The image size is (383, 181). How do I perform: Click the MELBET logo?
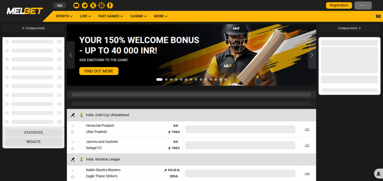tap(25, 11)
